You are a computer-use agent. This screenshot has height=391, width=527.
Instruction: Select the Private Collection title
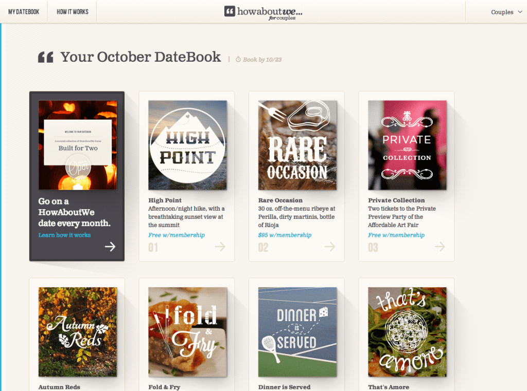396,200
